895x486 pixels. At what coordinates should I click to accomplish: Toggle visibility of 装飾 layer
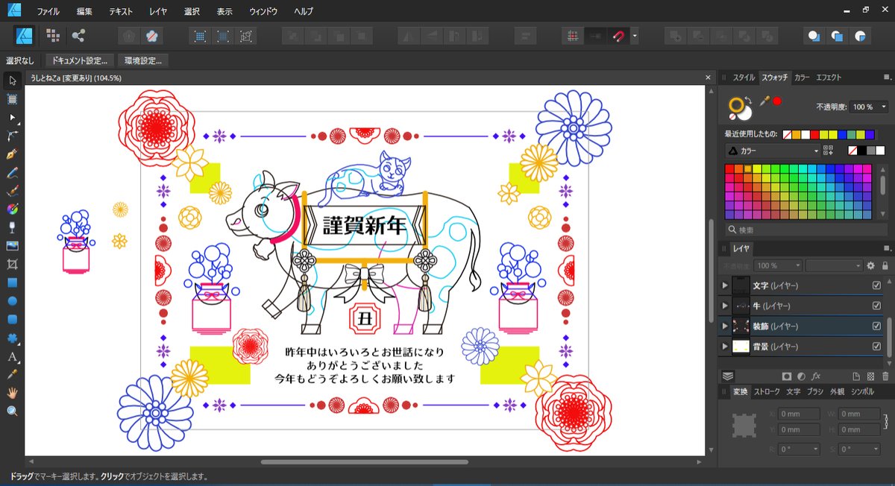click(876, 326)
